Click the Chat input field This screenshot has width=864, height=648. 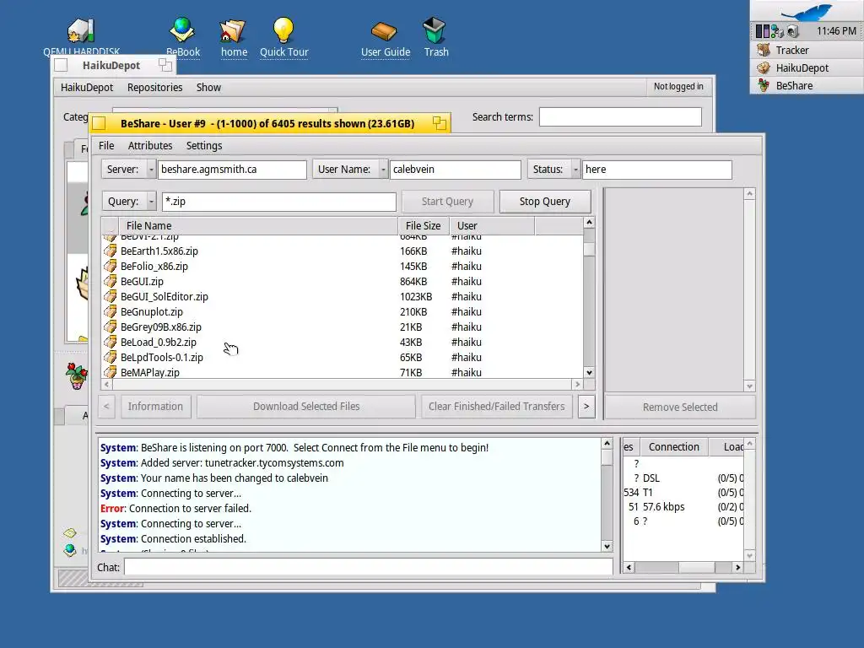(x=368, y=567)
